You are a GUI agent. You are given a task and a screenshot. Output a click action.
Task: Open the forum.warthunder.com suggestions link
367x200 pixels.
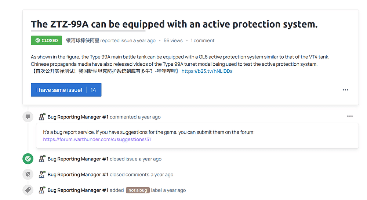point(97,139)
